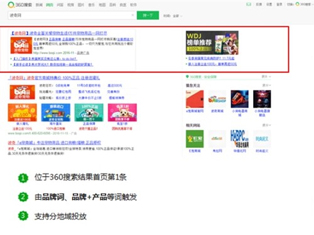This screenshot has width=314, height=235.
Task: Open the light blue text logo thumbnail
Action: [262, 139]
